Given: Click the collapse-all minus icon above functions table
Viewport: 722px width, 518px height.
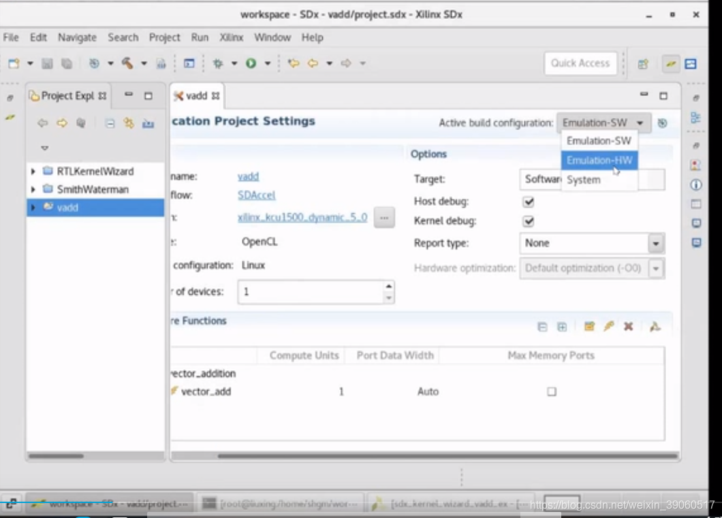Looking at the screenshot, I should [542, 327].
